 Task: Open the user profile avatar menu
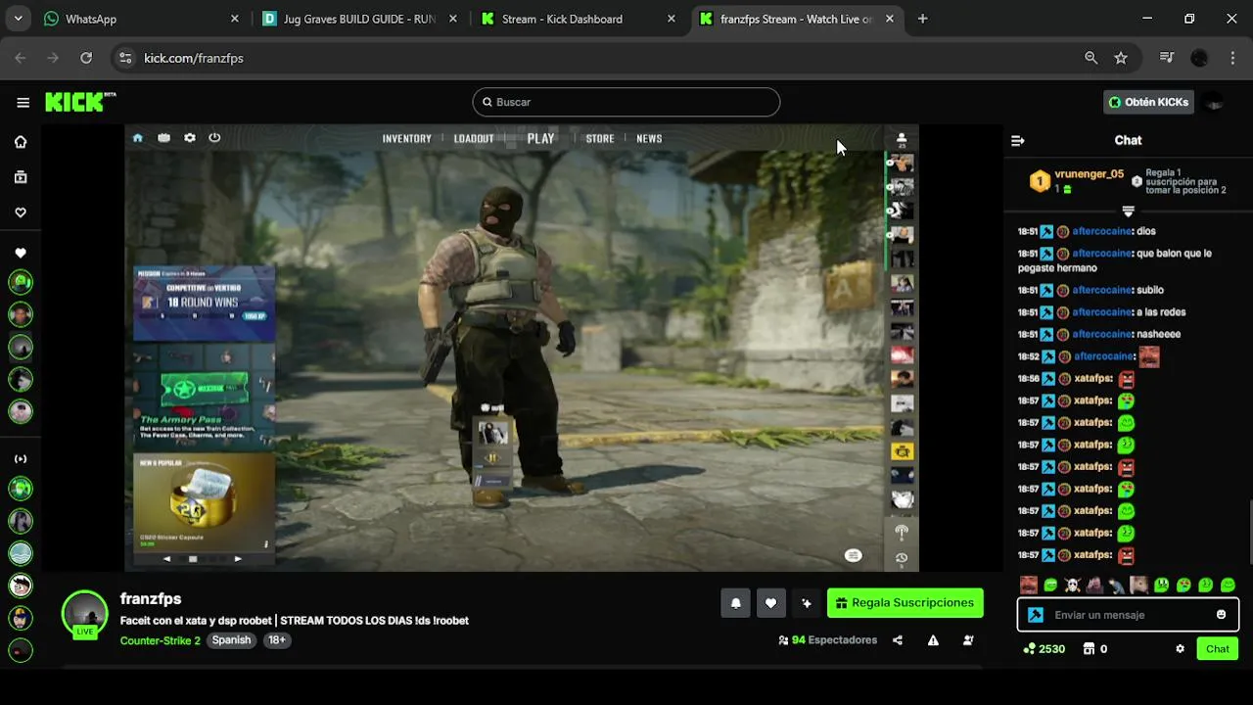pos(1214,102)
